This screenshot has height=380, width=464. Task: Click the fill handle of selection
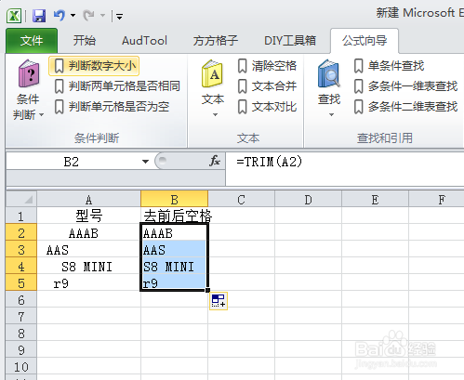click(207, 290)
